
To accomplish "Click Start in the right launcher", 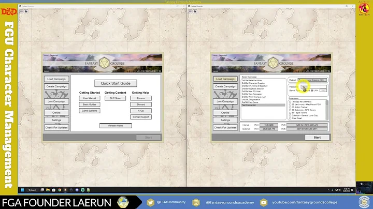I will 317,138.
